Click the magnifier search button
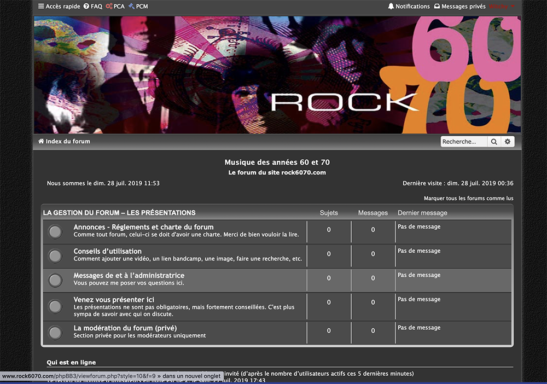This screenshot has width=547, height=384. tap(494, 142)
